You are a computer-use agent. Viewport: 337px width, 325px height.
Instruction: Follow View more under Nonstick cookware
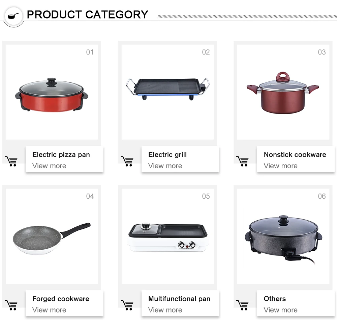click(281, 166)
